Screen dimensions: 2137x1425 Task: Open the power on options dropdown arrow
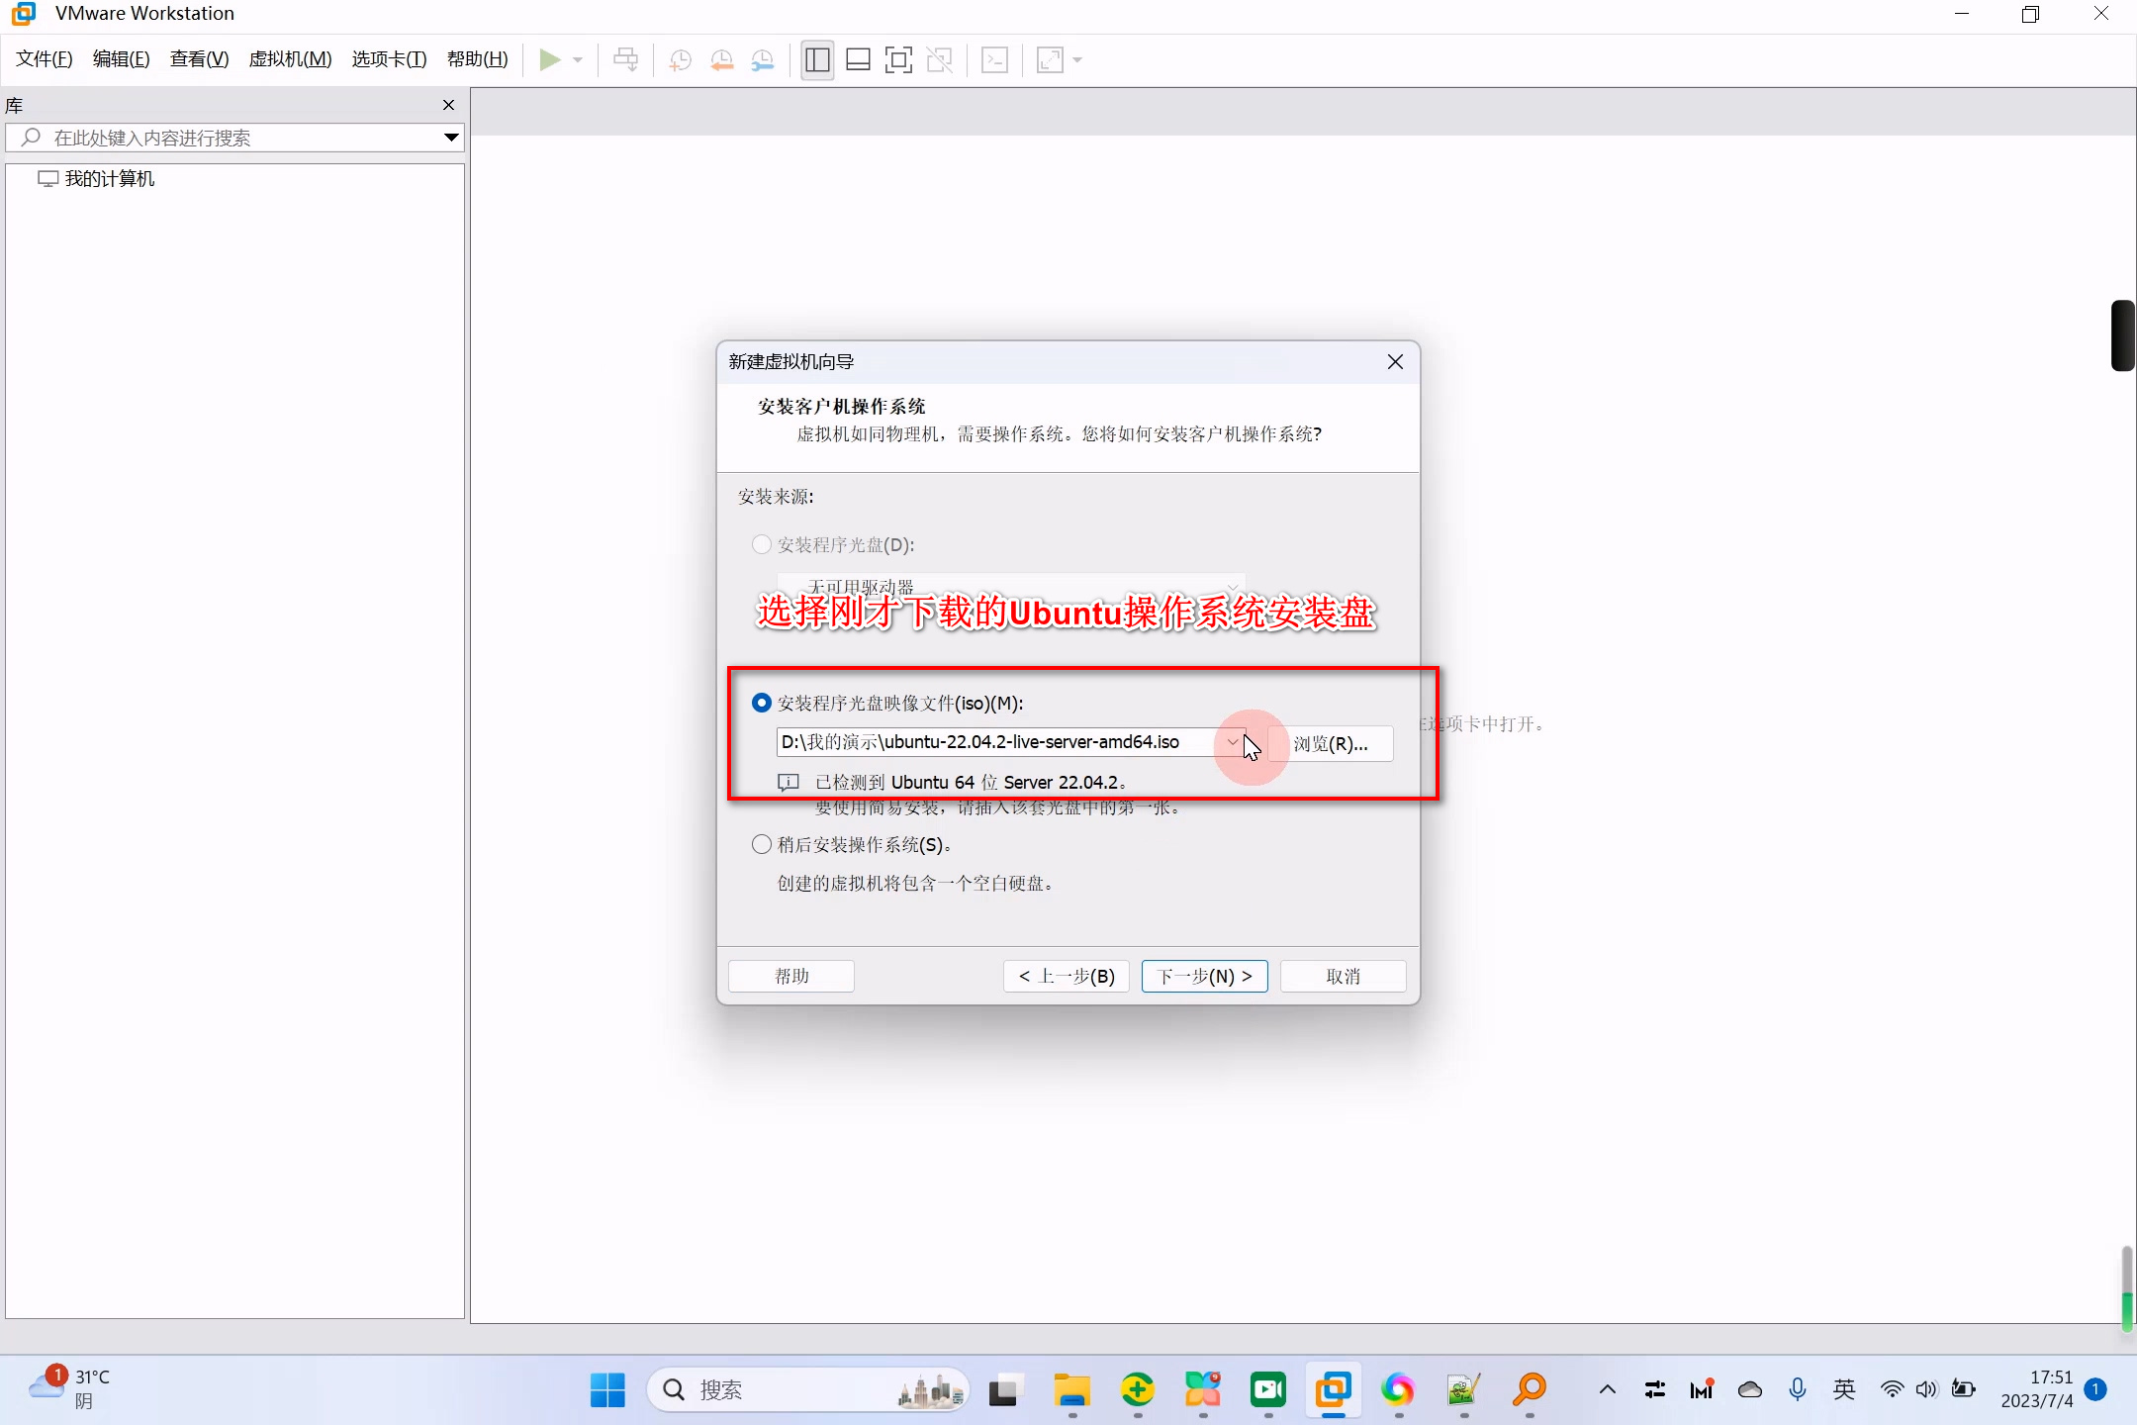pyautogui.click(x=578, y=60)
